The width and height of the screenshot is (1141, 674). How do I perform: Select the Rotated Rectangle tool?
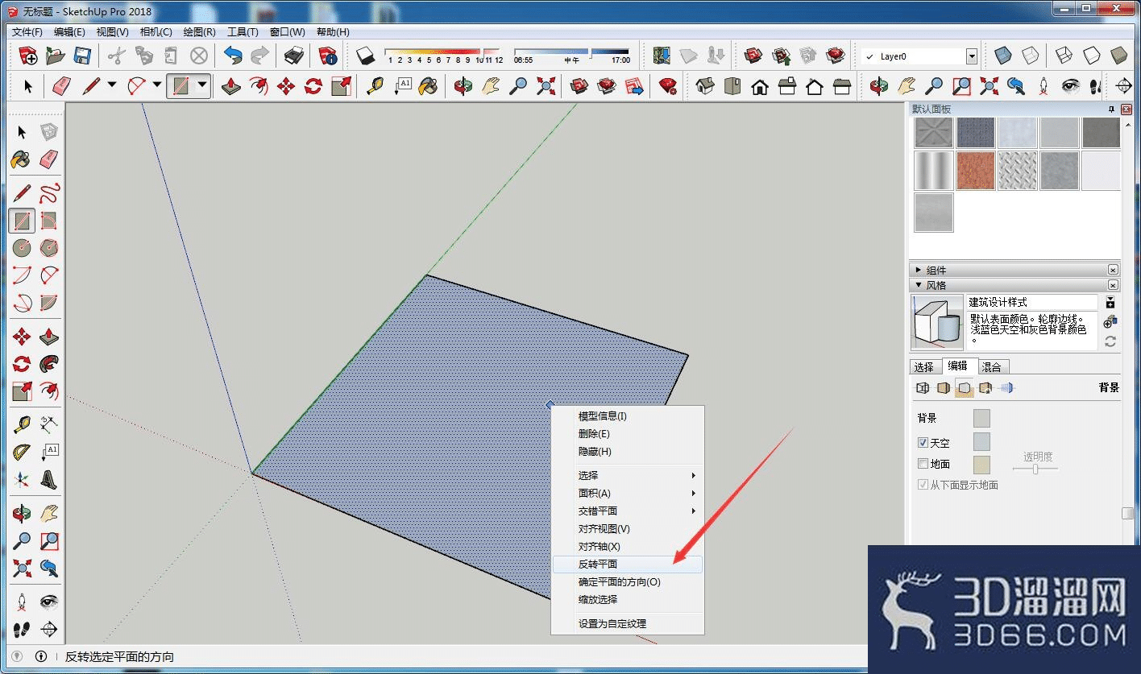pyautogui.click(x=49, y=221)
